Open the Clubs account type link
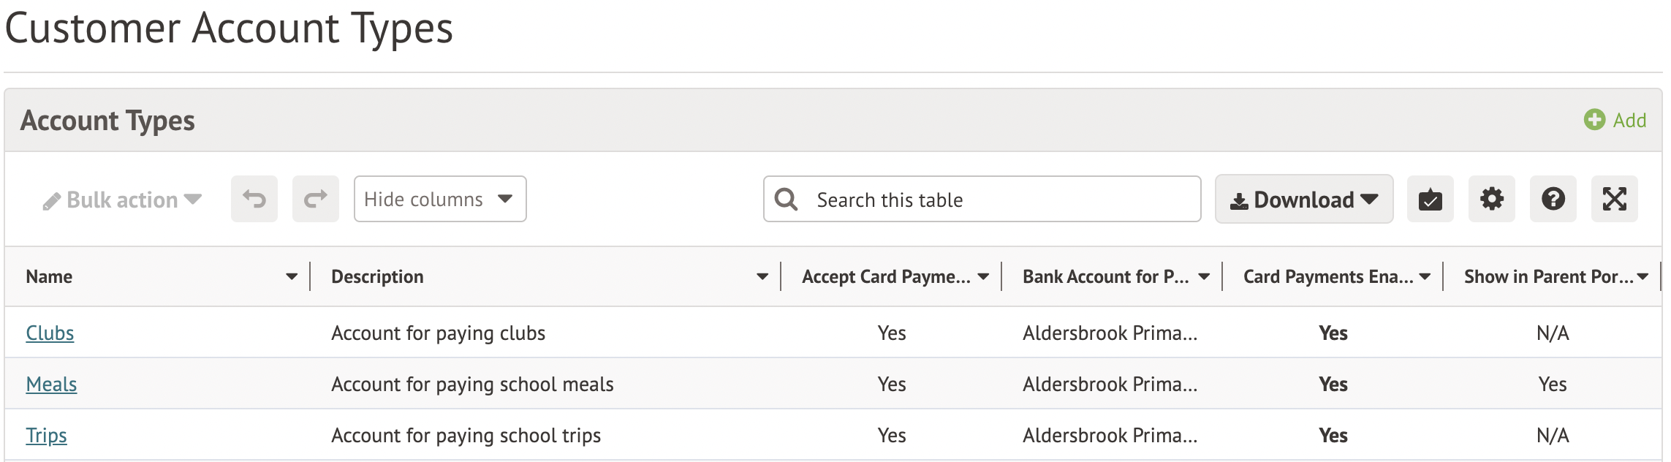The image size is (1671, 462). [x=50, y=333]
